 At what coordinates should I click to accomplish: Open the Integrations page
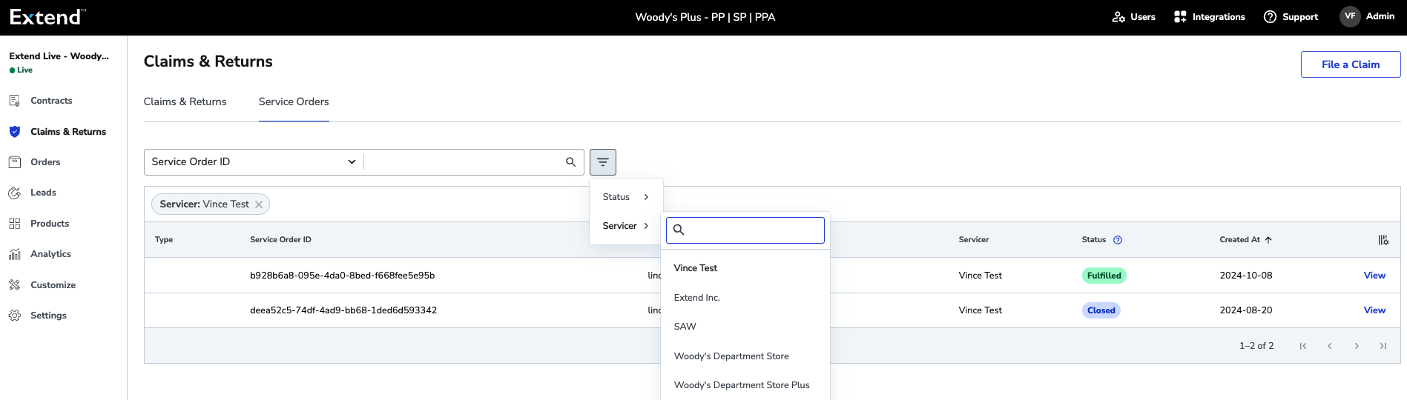(1210, 17)
